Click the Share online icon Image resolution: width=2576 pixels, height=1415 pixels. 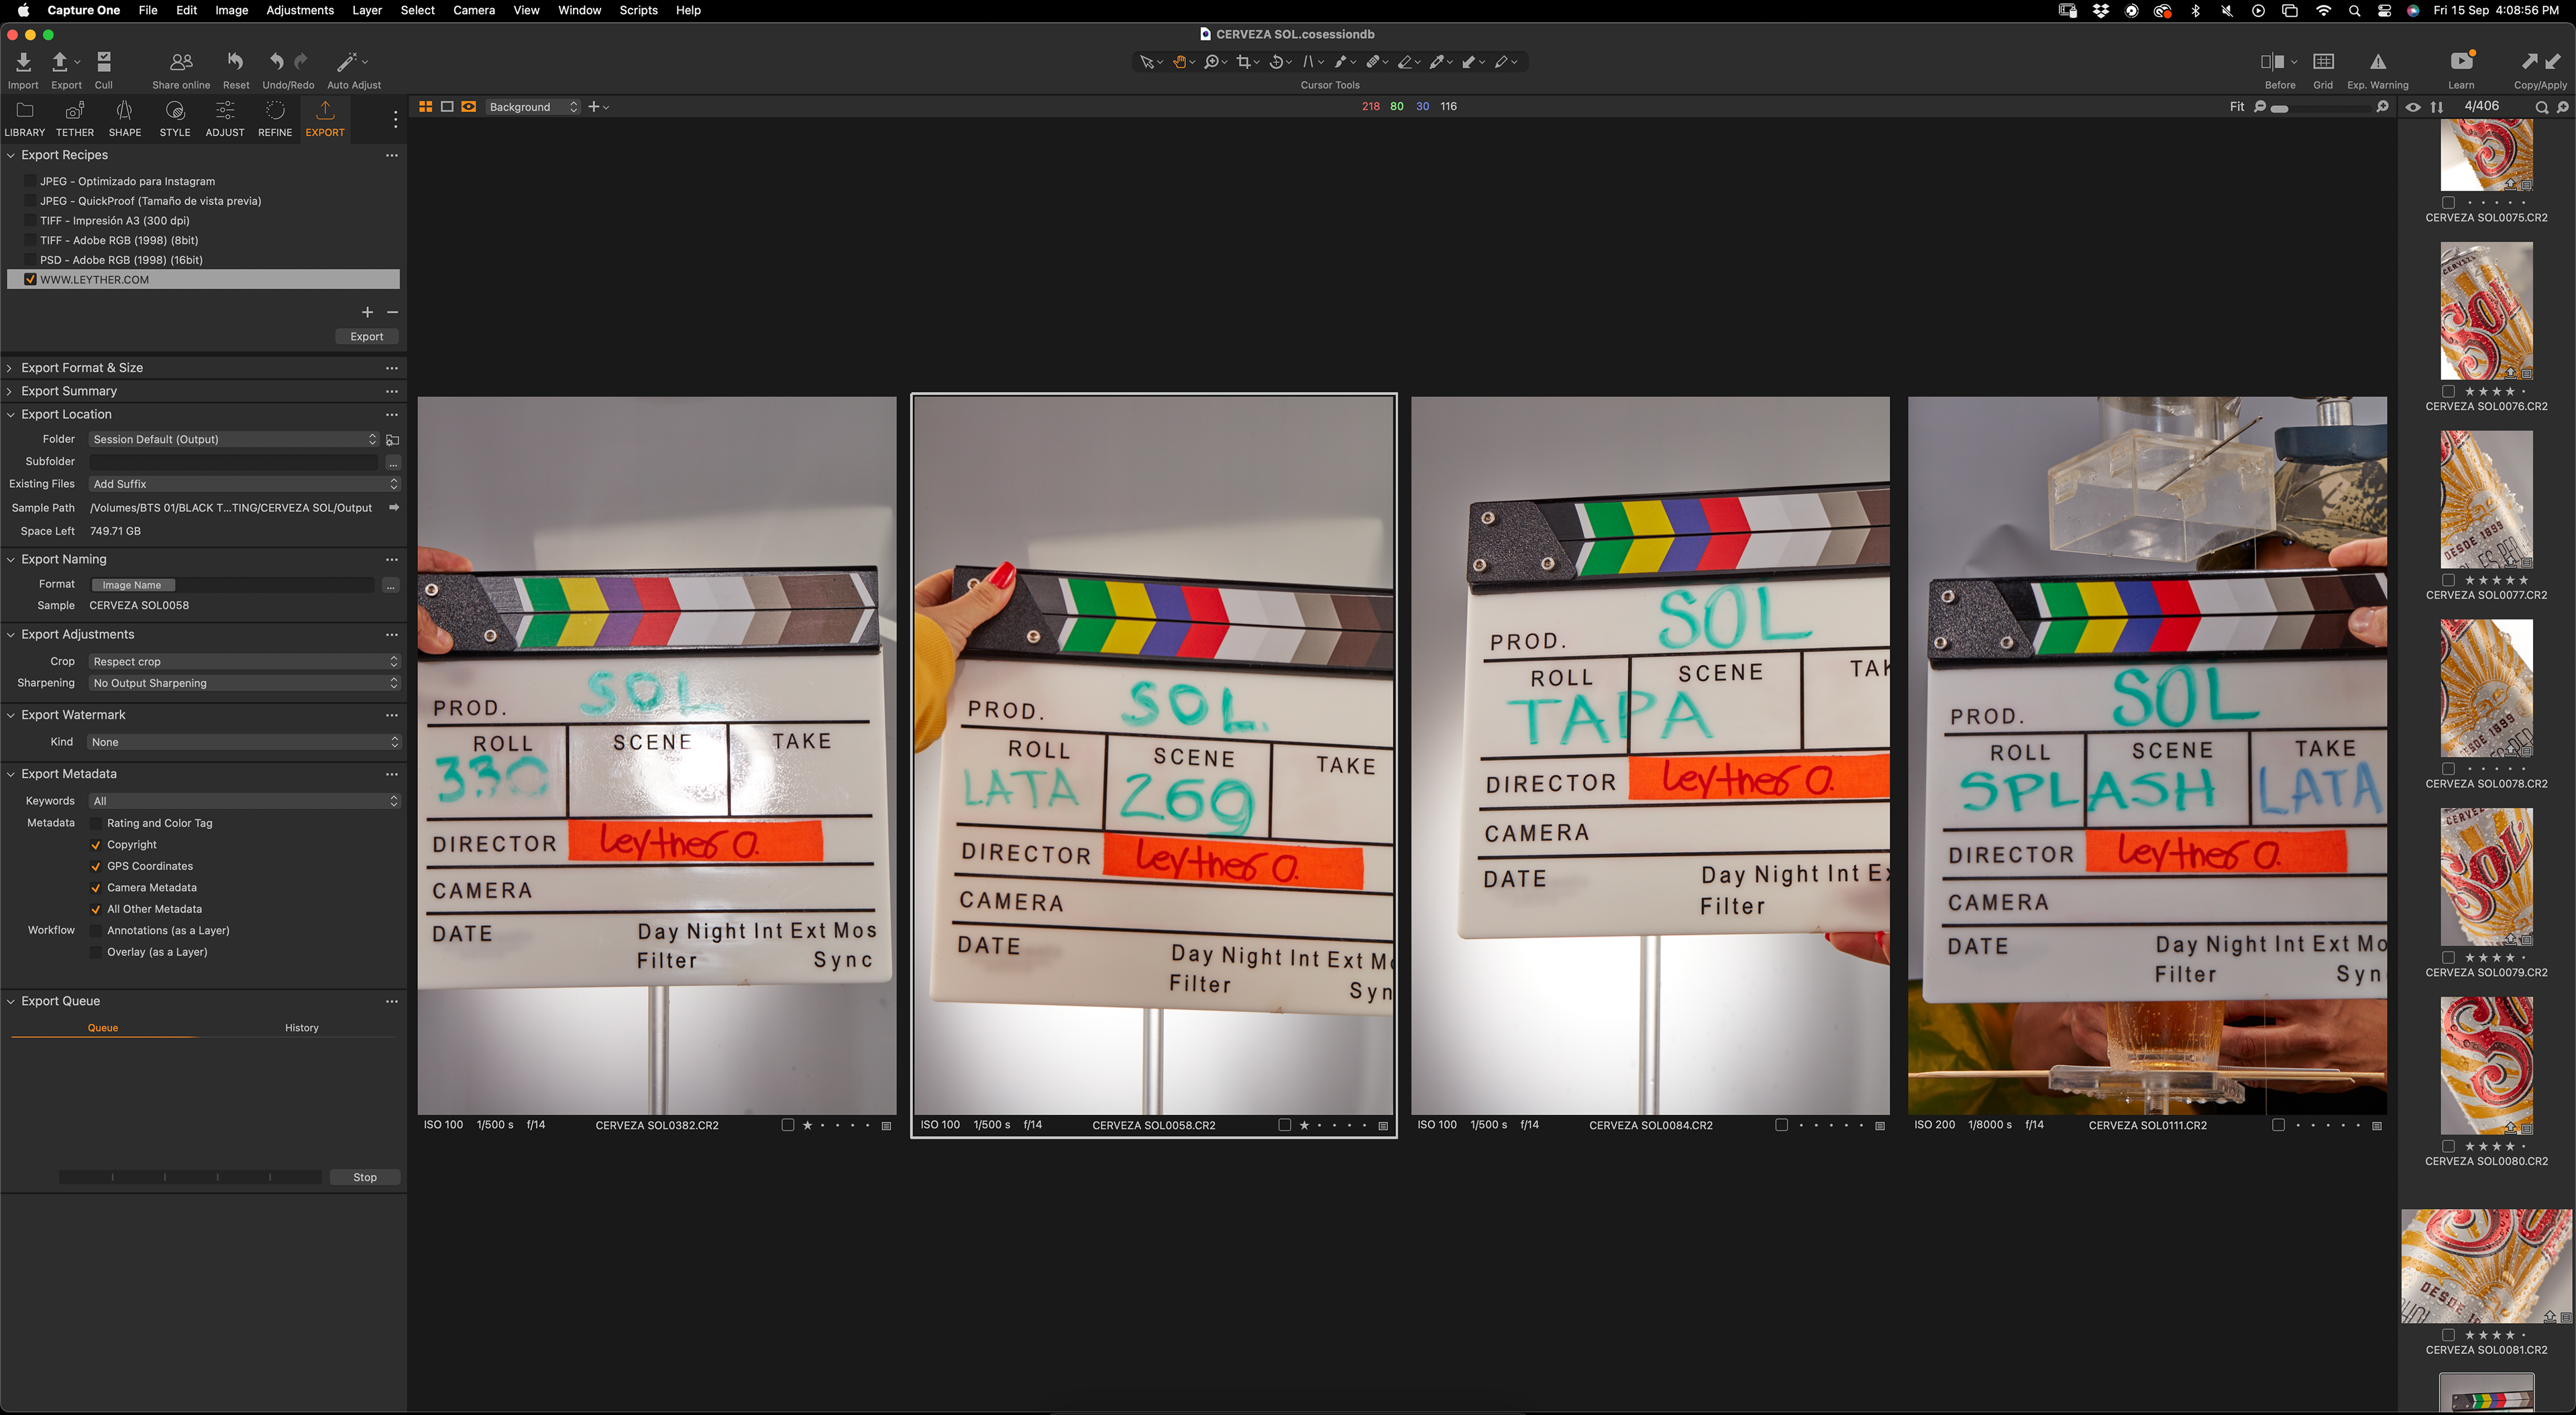coord(181,62)
